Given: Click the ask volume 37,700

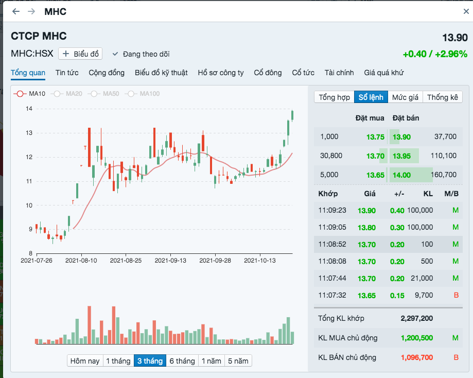Looking at the screenshot, I should point(445,136).
